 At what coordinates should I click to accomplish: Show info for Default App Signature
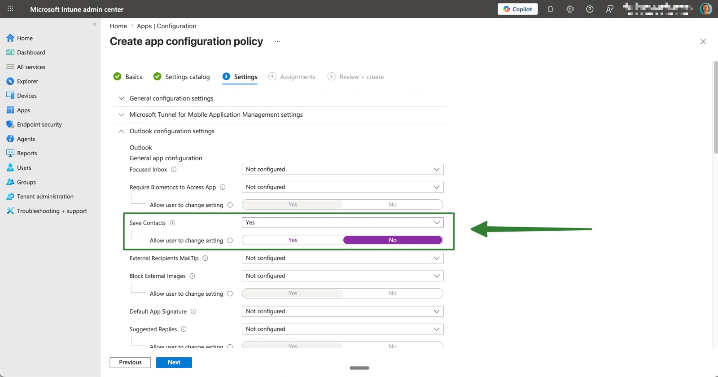(193, 311)
